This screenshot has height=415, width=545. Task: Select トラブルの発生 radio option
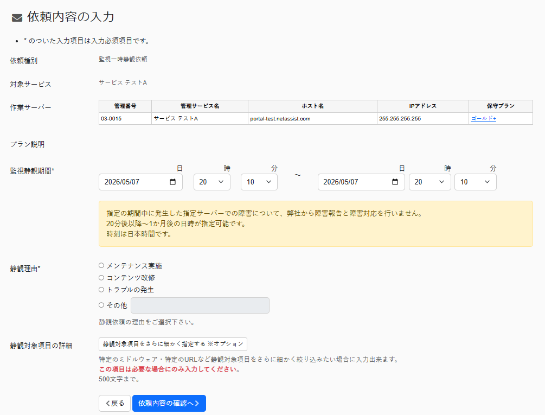point(101,289)
